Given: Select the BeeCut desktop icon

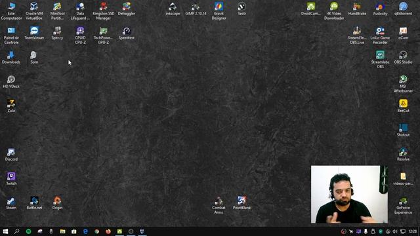Looking at the screenshot, I should pyautogui.click(x=403, y=106).
